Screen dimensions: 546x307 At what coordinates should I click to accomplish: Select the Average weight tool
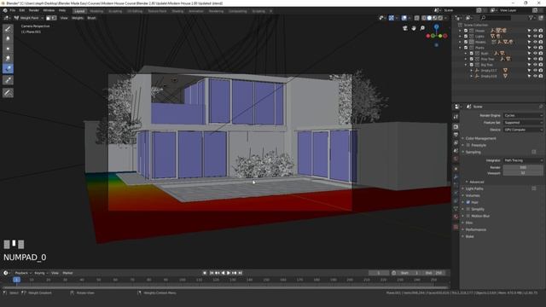[8, 49]
